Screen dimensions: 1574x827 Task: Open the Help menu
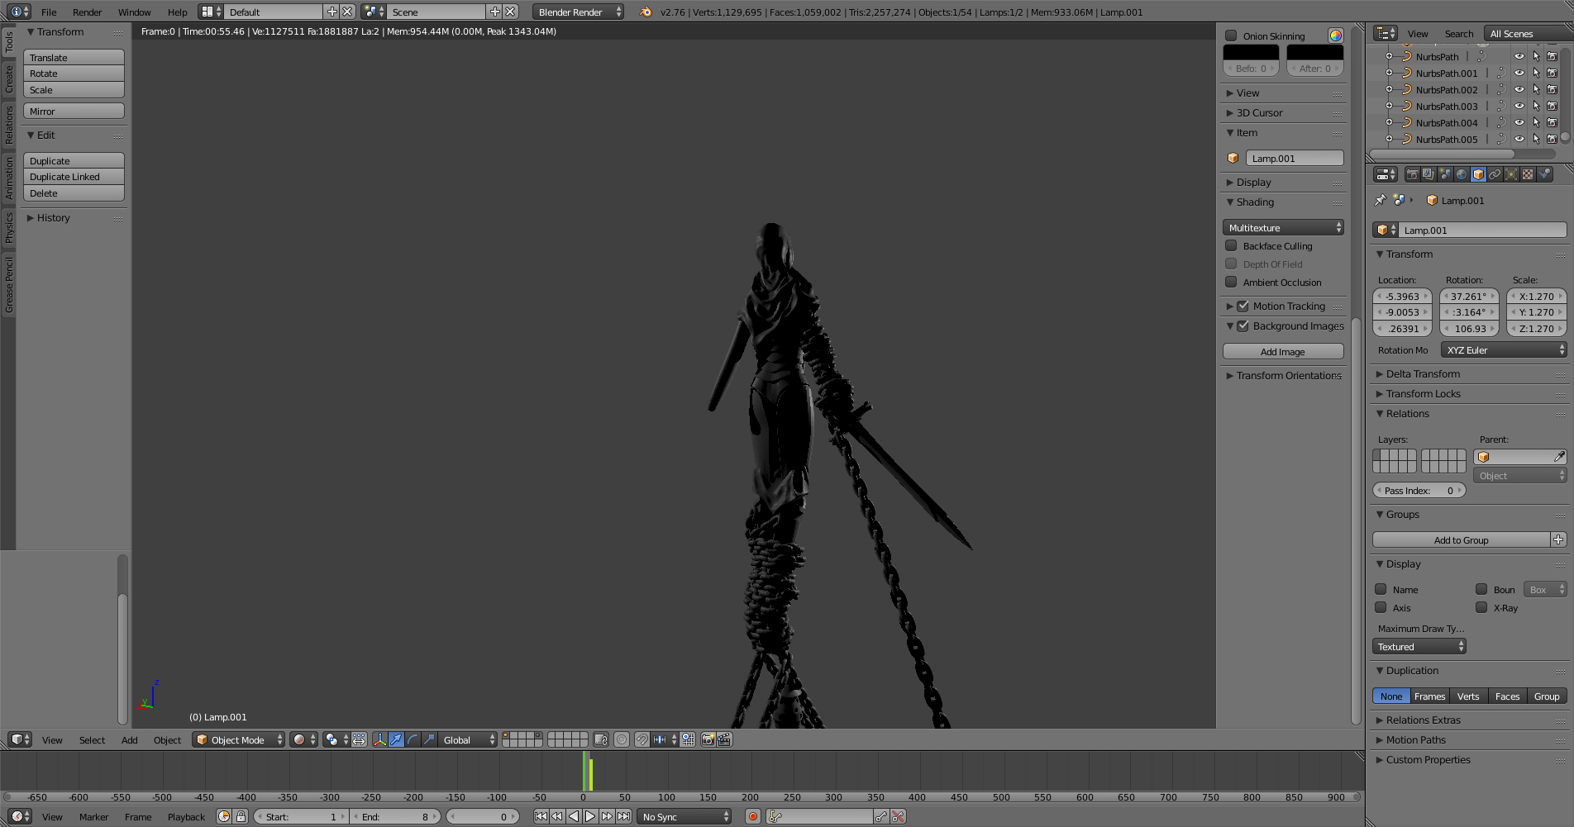point(177,12)
